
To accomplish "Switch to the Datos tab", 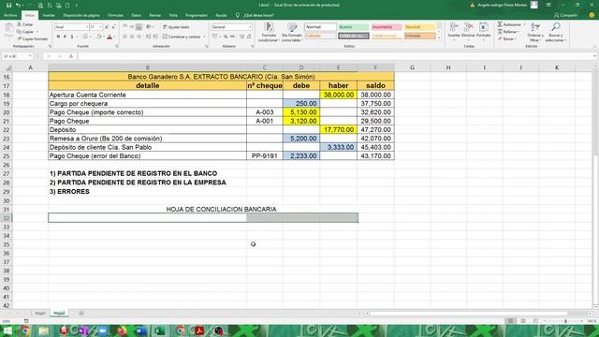I will (136, 15).
